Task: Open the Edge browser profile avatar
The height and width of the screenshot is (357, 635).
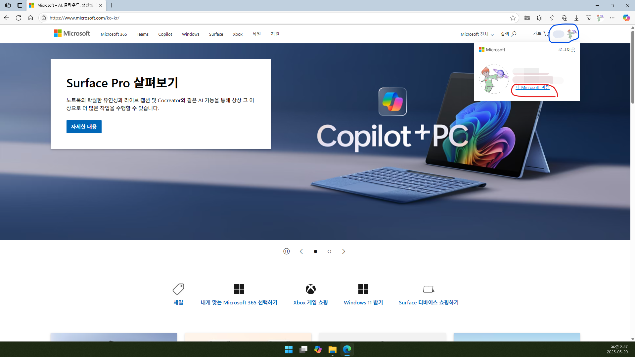Action: click(600, 18)
